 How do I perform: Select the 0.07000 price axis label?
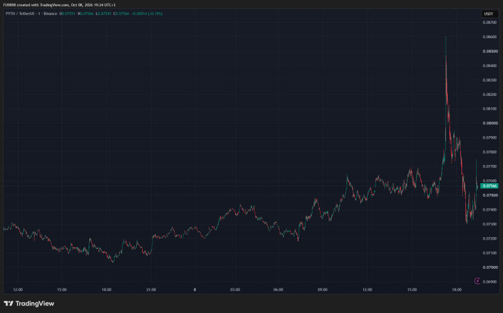490,267
